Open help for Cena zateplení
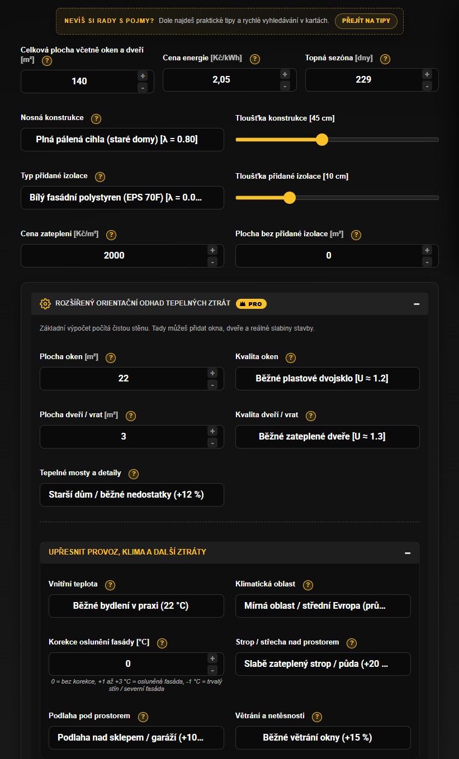 pos(111,235)
